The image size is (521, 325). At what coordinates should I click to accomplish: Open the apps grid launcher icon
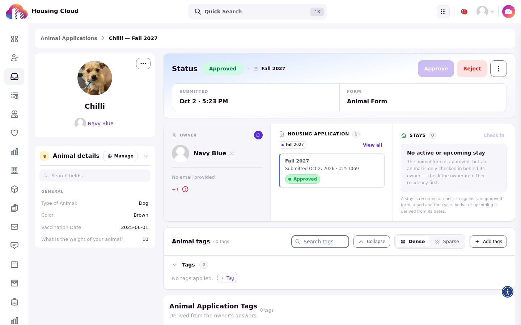(x=443, y=12)
